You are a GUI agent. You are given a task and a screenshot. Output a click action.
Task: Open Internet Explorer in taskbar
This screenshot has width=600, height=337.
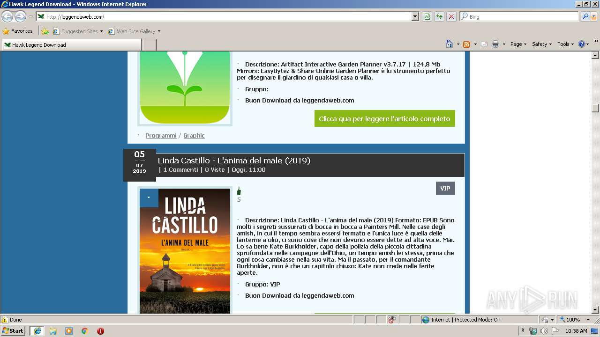point(37,331)
